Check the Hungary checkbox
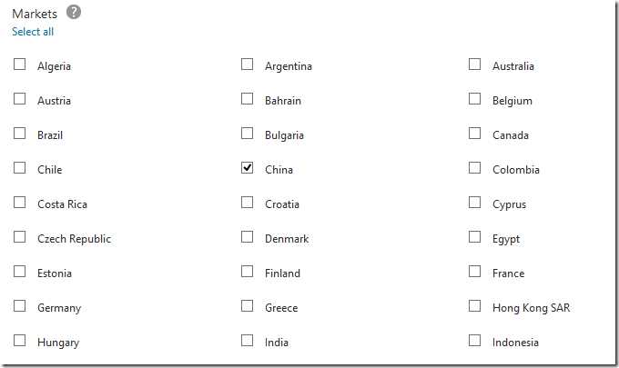This screenshot has width=619, height=368. click(20, 341)
